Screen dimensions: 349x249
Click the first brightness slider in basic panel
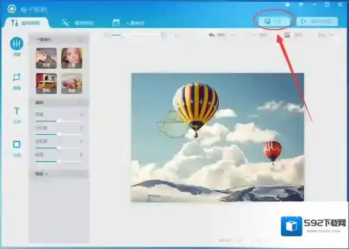[58, 121]
